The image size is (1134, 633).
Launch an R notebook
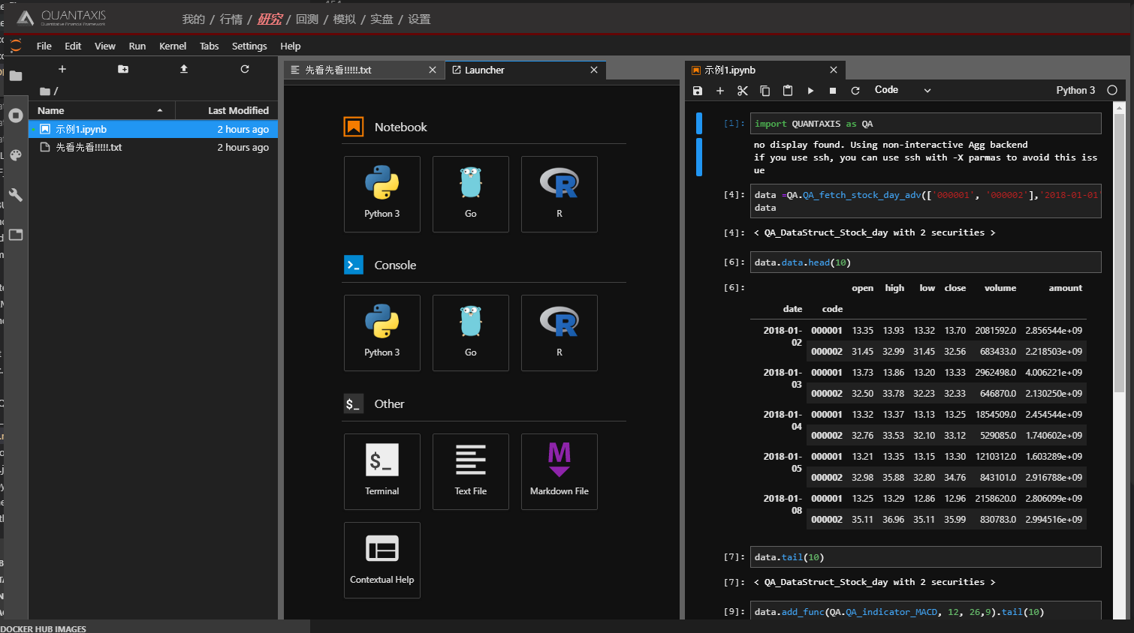click(559, 194)
